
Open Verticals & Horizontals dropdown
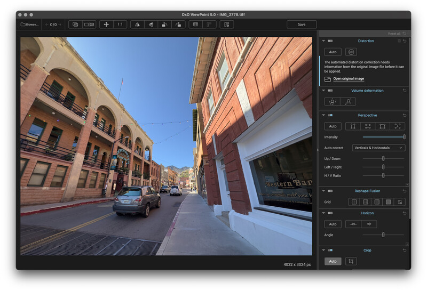coord(378,148)
